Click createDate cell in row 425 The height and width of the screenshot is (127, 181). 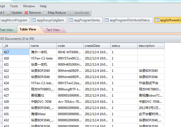coord(97,89)
